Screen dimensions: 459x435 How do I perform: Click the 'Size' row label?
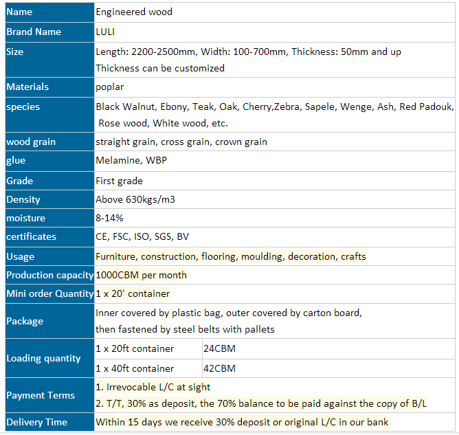point(15,52)
